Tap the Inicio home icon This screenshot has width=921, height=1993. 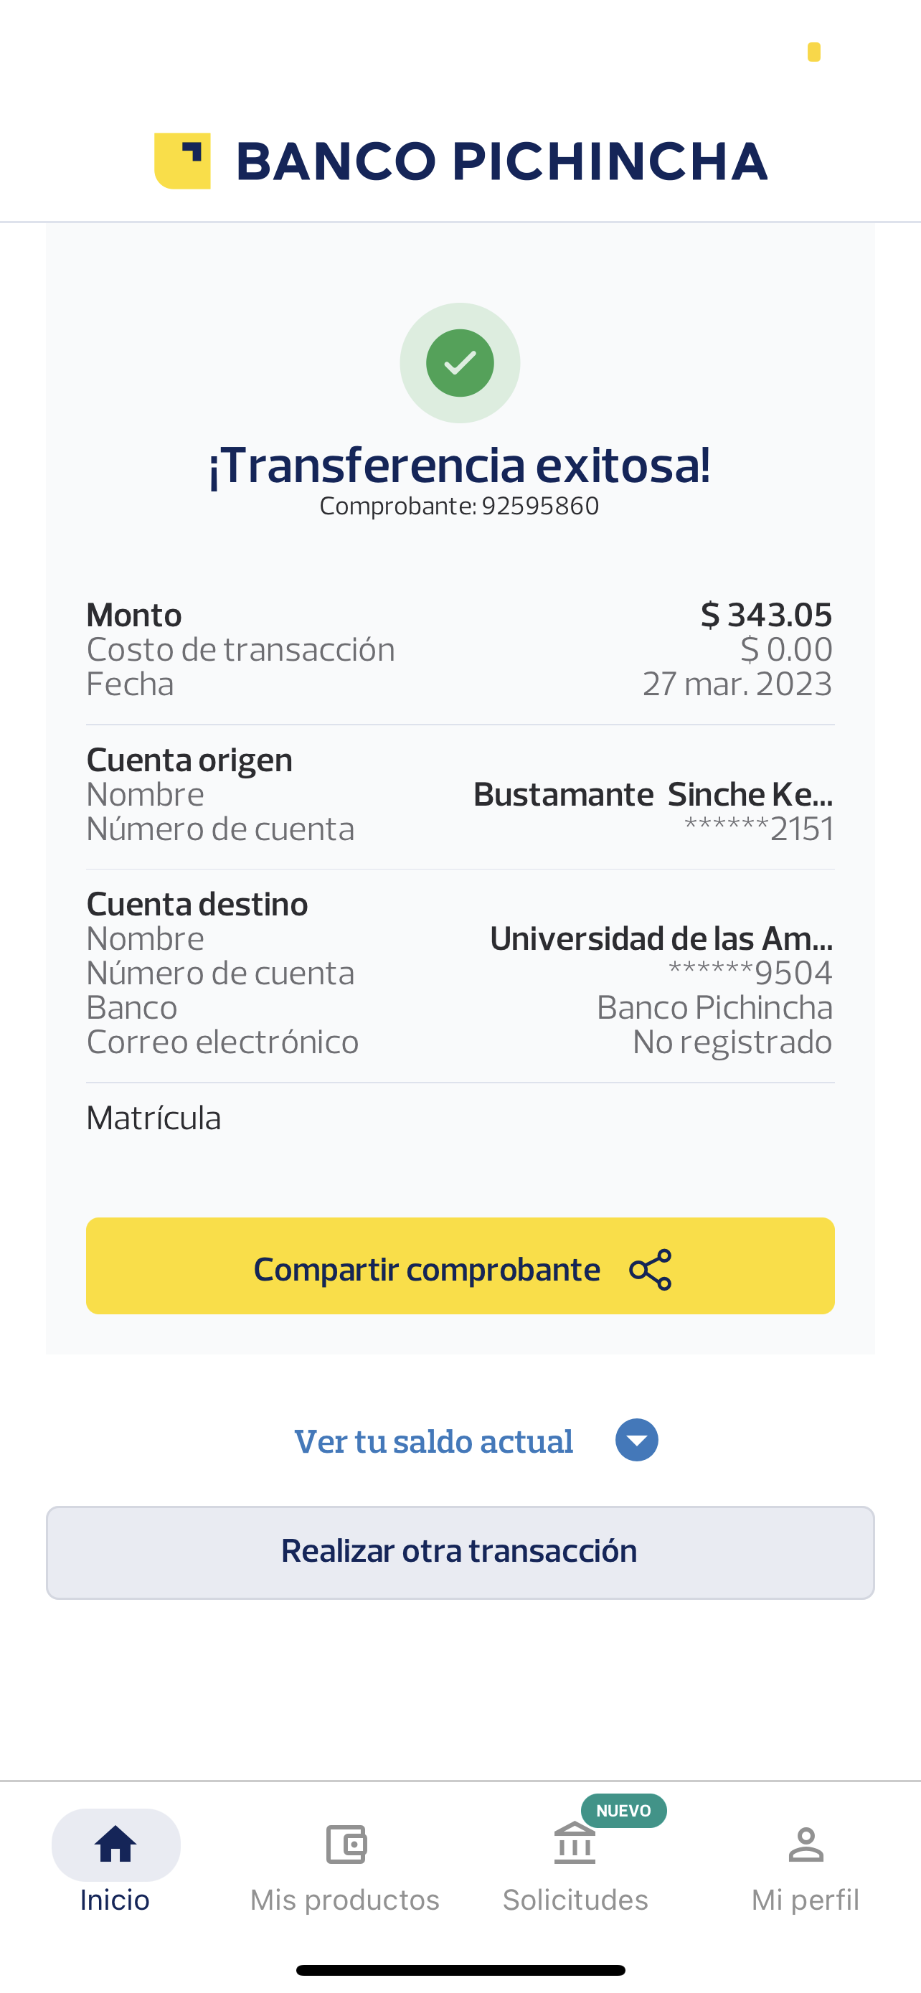pos(116,1844)
